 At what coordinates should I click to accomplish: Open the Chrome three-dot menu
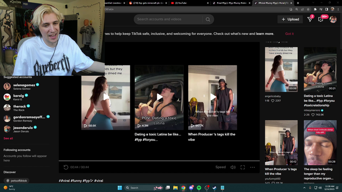[338, 10]
